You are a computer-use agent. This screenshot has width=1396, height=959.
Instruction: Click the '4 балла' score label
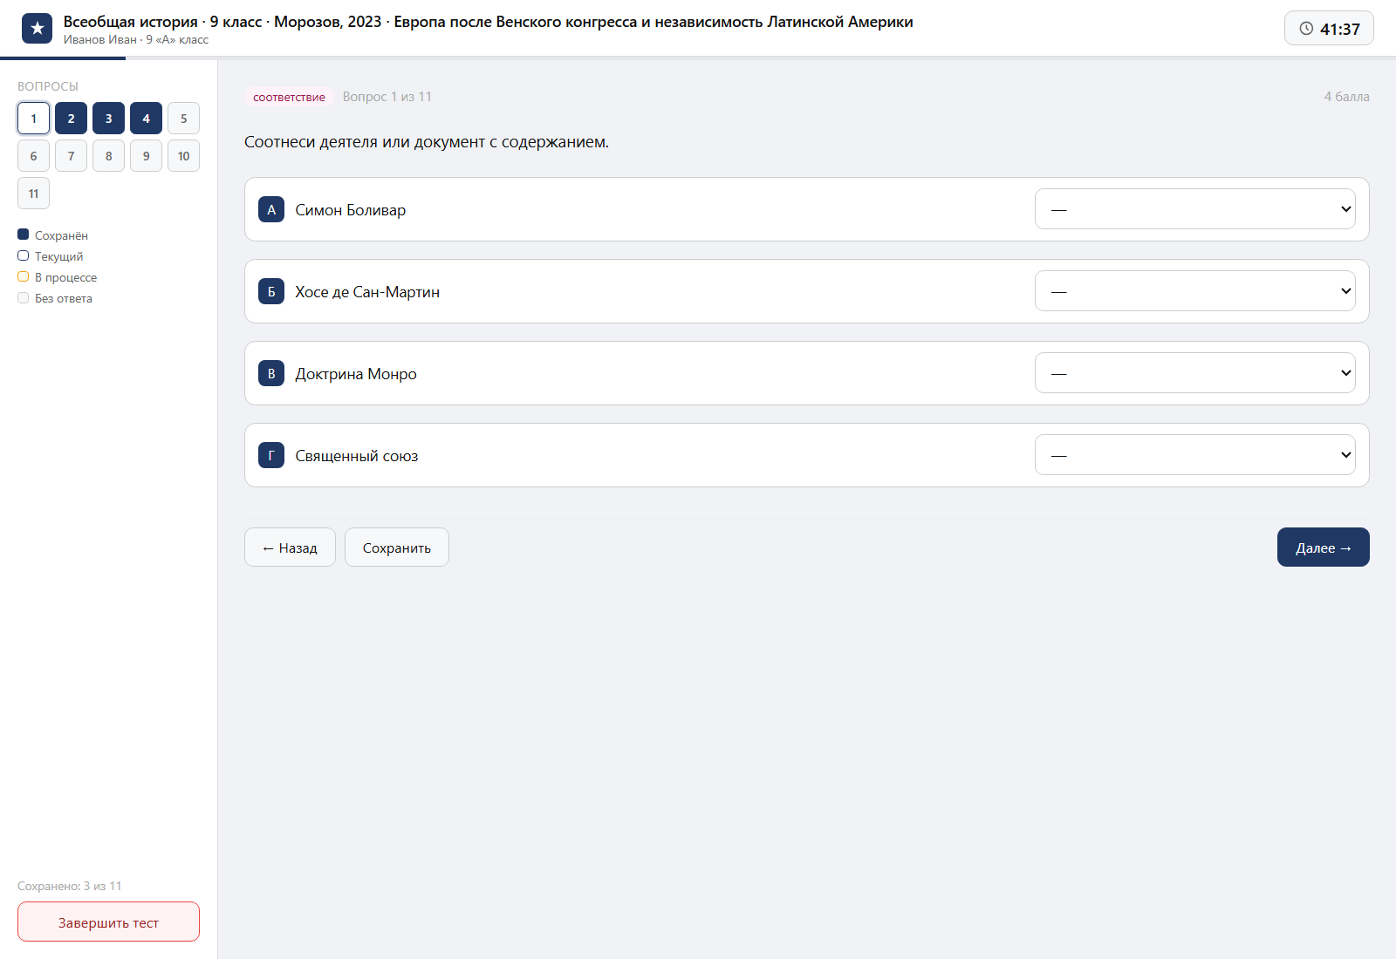click(1346, 97)
